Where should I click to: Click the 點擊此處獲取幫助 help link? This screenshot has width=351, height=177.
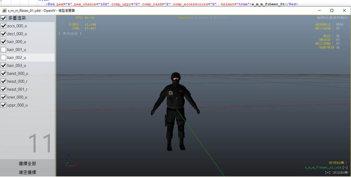click(332, 18)
